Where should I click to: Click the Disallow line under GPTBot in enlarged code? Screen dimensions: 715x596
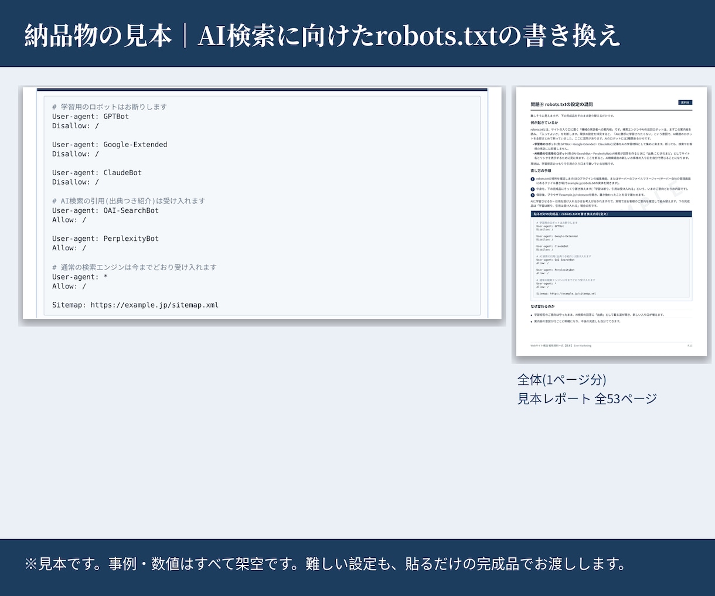(76, 125)
